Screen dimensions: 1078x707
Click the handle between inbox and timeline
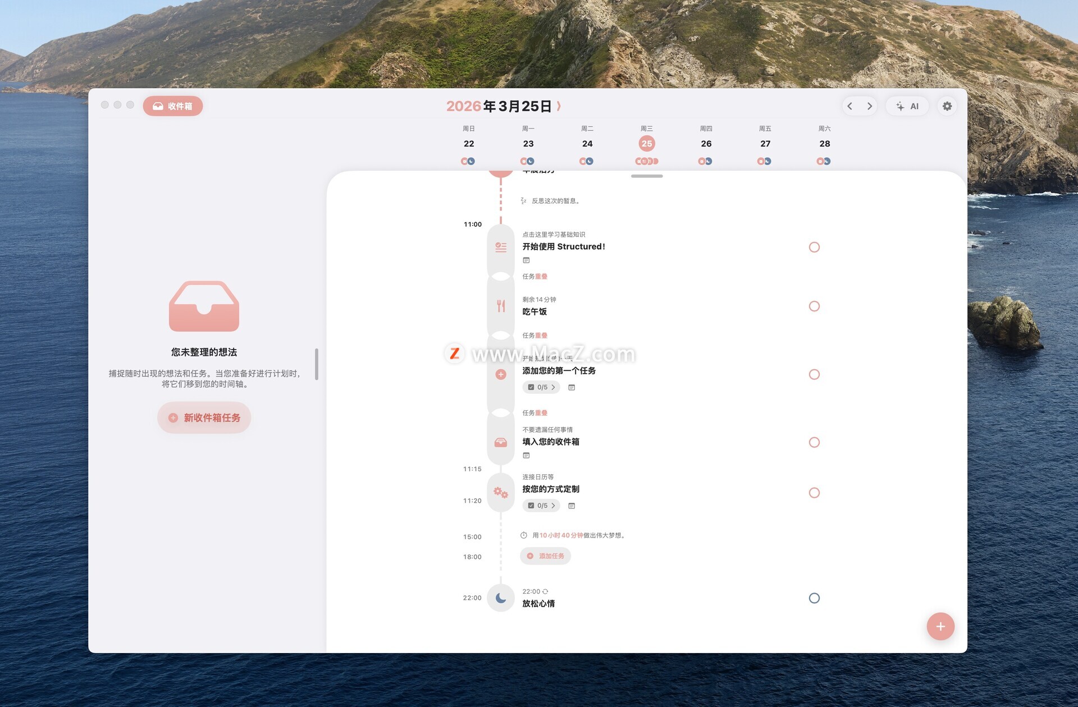click(317, 364)
